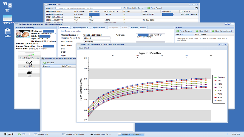244x137 pixels.
Task: Sort labs by Date column header
Action: [46, 66]
